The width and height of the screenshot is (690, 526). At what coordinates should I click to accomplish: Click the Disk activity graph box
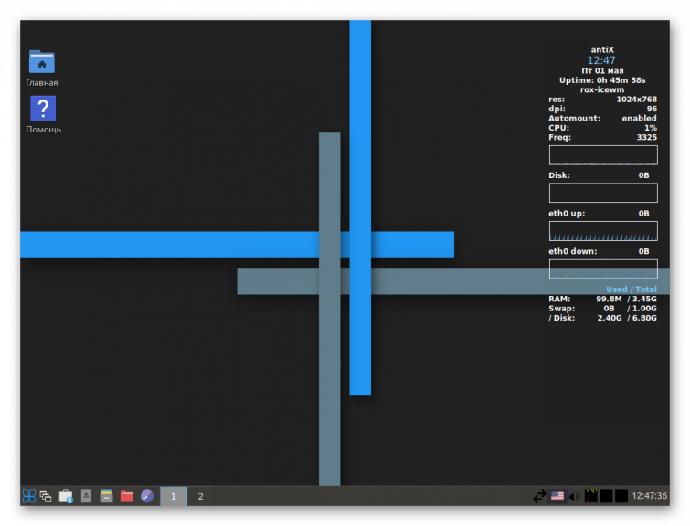coord(602,193)
